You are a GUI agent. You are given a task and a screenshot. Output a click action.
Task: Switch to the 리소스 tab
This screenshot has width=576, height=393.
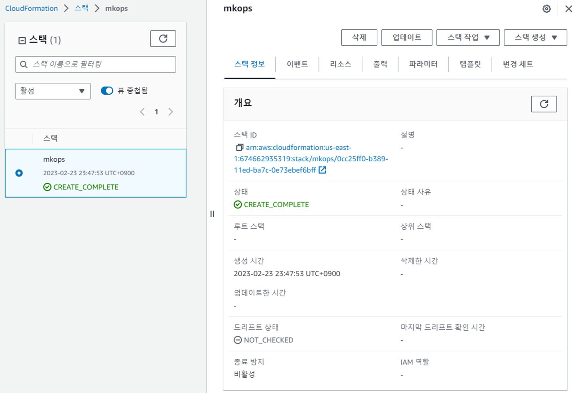340,64
